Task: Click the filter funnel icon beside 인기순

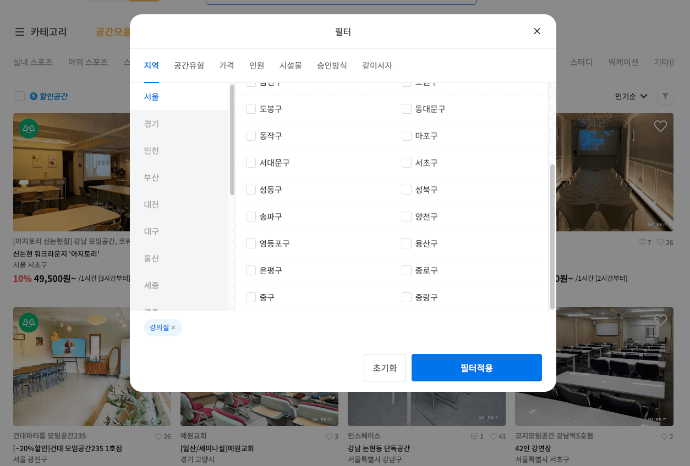Action: click(x=665, y=96)
